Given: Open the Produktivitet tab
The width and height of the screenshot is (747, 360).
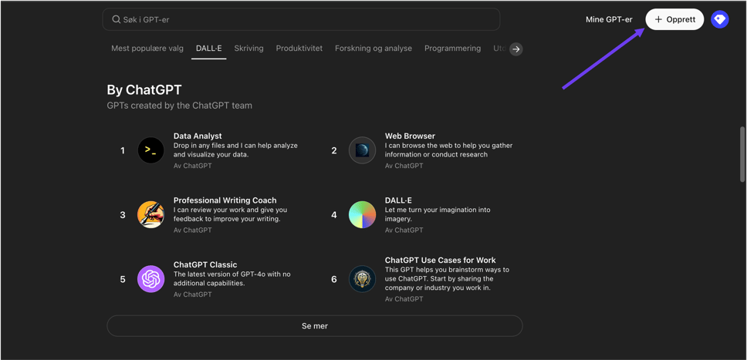Looking at the screenshot, I should [x=299, y=49].
